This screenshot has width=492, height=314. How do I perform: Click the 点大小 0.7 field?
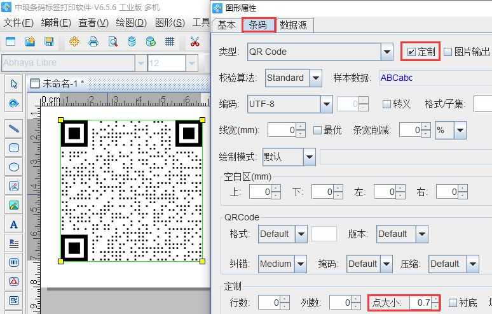tap(420, 303)
